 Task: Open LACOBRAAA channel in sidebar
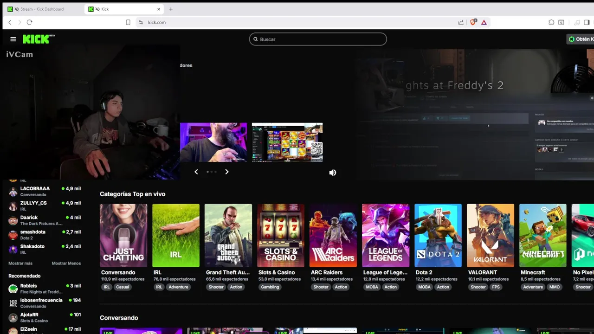[x=45, y=191]
